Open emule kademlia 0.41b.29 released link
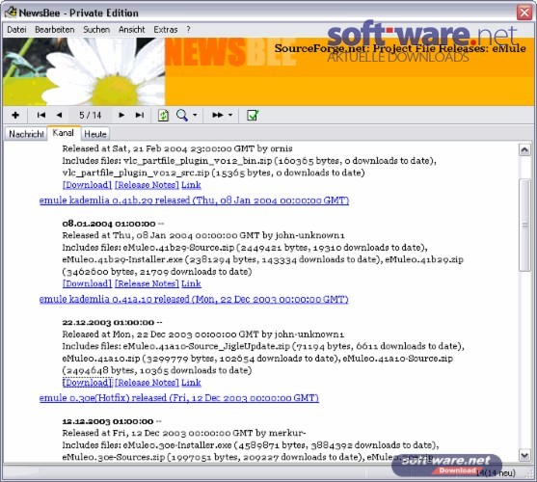 pyautogui.click(x=194, y=201)
